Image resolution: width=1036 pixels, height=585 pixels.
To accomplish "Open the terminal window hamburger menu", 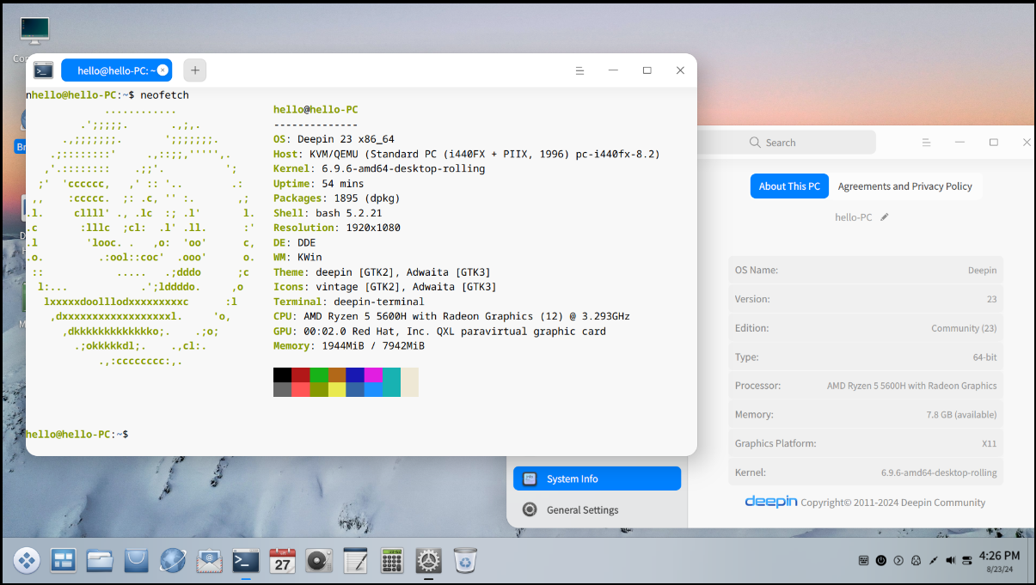I will 580,70.
